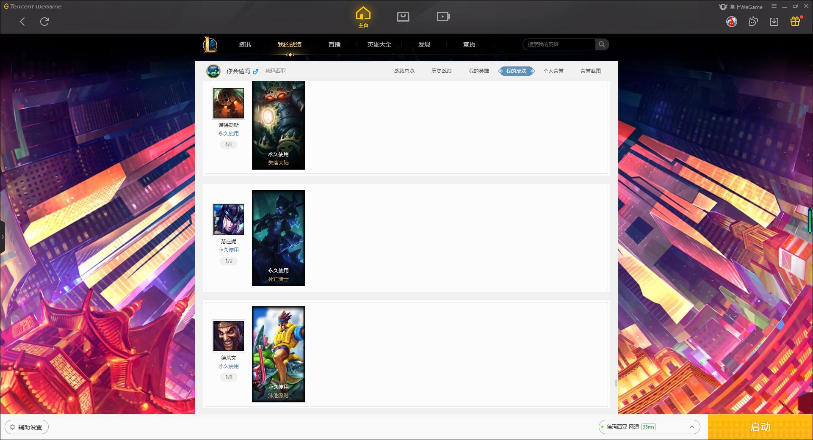
Task: Click 永久使用 under 瑟庄妮
Action: tap(229, 250)
